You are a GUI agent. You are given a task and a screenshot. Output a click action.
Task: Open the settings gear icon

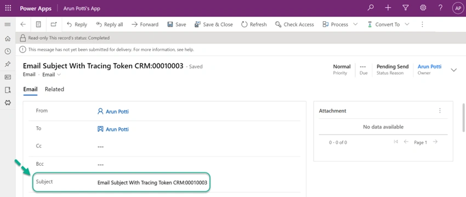[423, 8]
